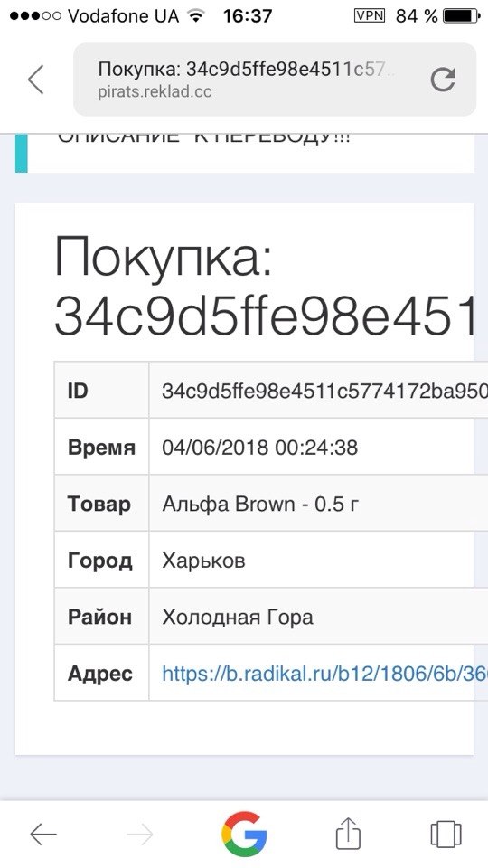Tap the 04/06/2018 00:24:38 time value
Screen dimensions: 488x868
click(259, 447)
